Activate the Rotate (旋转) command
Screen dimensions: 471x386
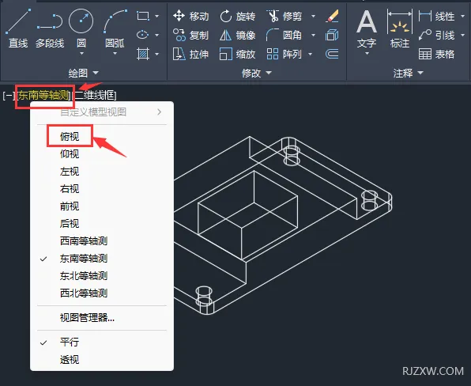click(x=237, y=16)
